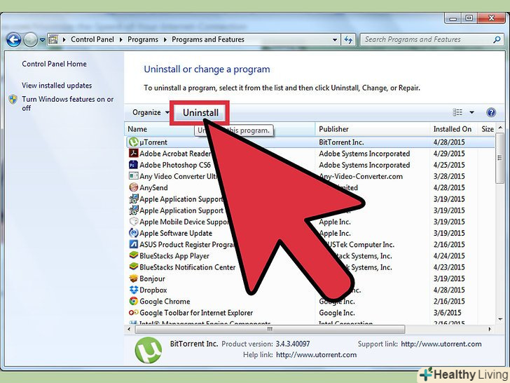Click the Uninstall button
The image size is (510, 383).
[x=200, y=113]
